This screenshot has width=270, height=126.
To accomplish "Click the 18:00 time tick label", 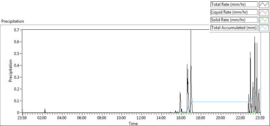I will (200, 118).
